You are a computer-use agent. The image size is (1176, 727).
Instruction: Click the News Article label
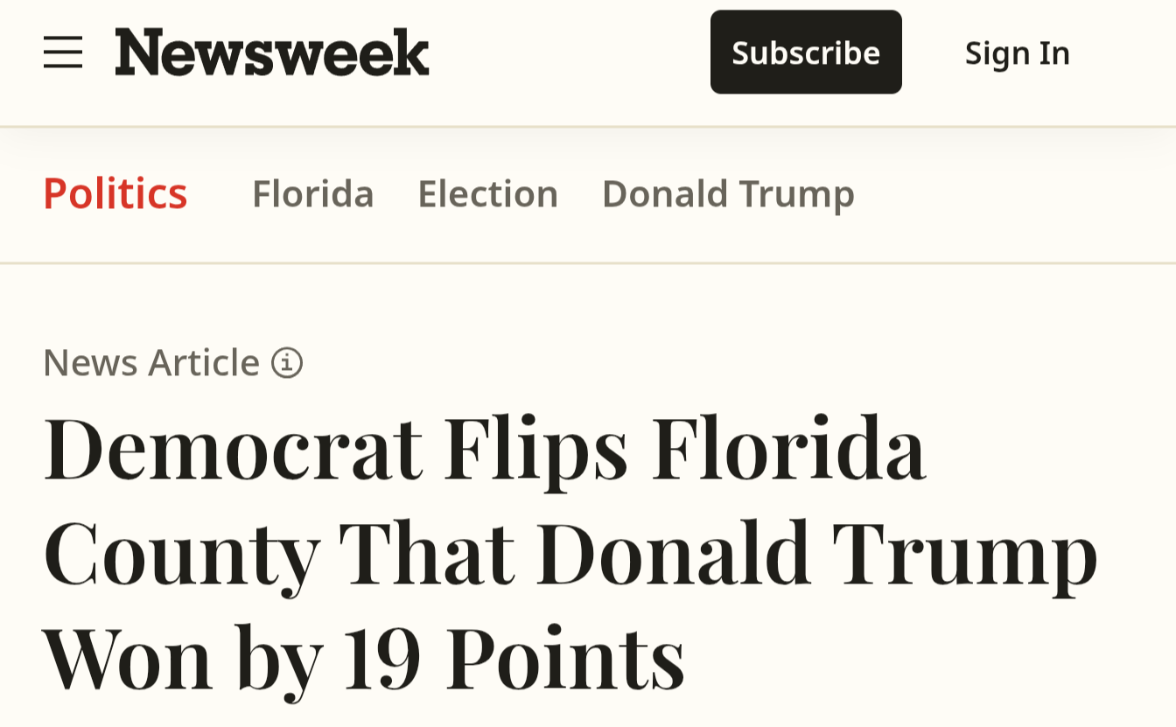tap(151, 362)
